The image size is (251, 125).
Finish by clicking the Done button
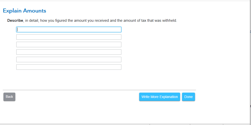[x=189, y=97]
